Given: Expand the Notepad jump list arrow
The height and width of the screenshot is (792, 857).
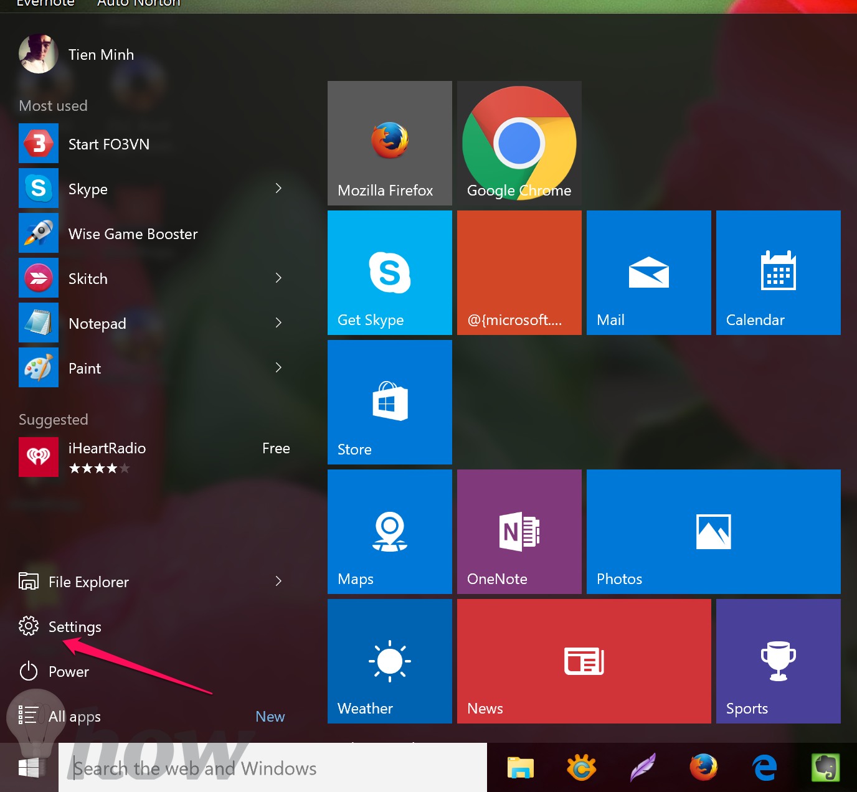Looking at the screenshot, I should (278, 323).
